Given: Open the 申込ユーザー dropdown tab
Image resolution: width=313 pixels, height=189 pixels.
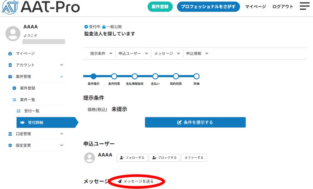Looking at the screenshot, I should point(133,54).
